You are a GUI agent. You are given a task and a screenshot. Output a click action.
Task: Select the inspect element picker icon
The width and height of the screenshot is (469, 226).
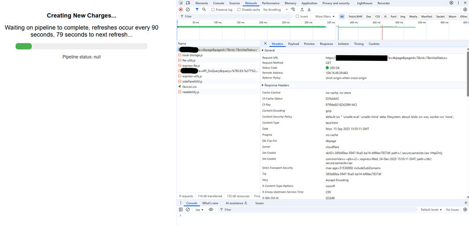(x=181, y=3)
